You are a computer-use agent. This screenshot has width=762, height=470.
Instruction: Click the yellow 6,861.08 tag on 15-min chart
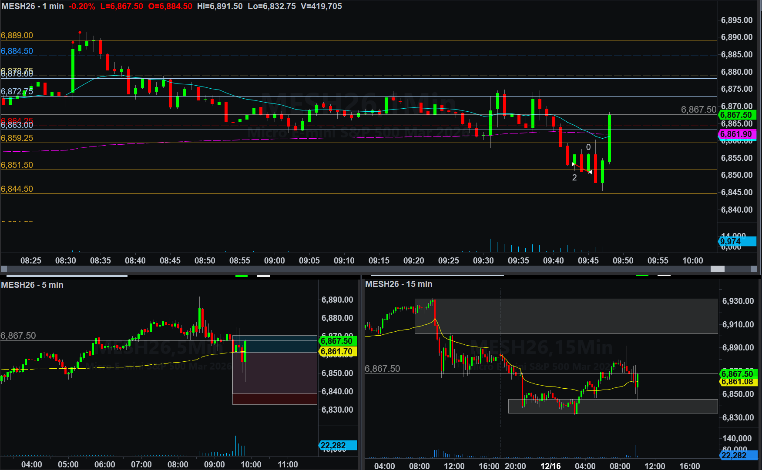pos(739,382)
